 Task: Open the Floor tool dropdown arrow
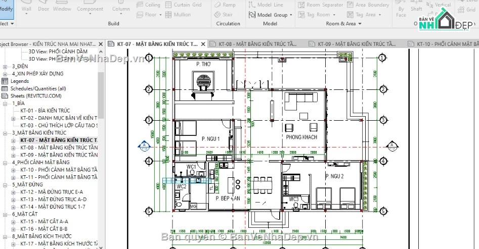pyautogui.click(x=160, y=15)
